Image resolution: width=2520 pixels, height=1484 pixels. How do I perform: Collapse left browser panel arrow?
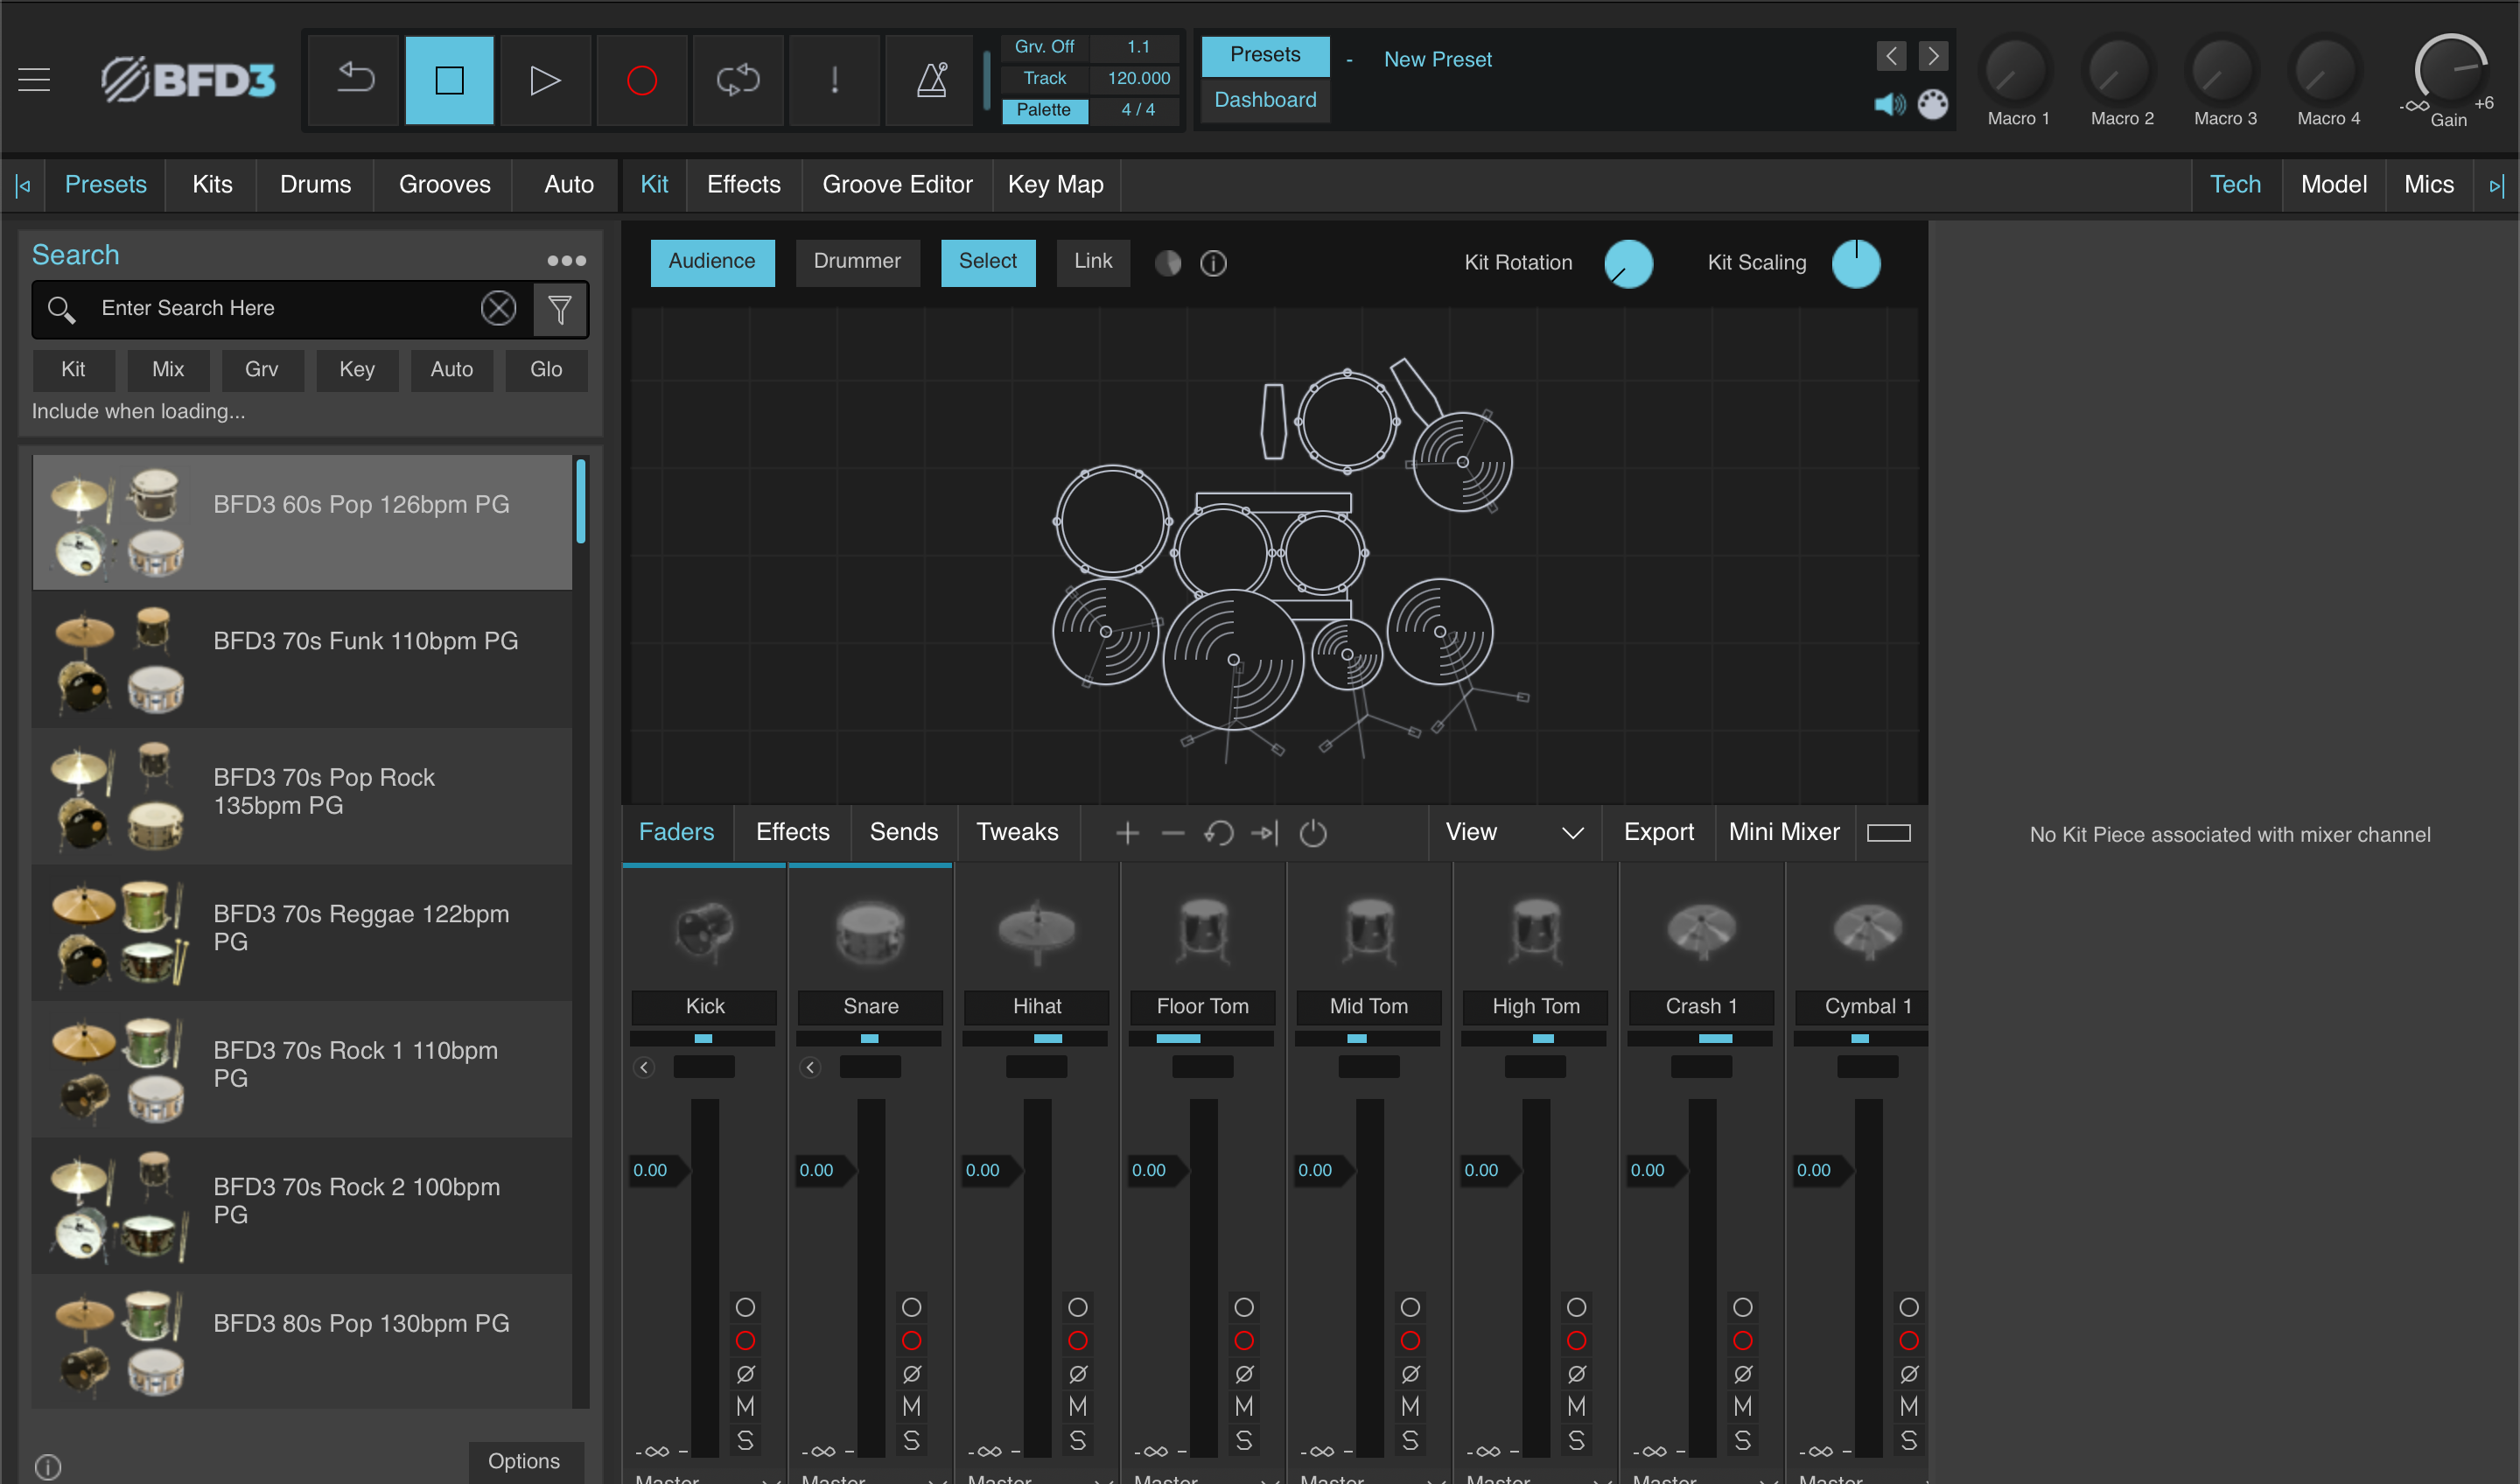point(22,185)
